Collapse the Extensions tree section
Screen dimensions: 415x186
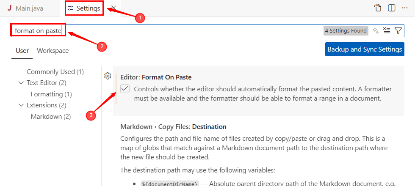pyautogui.click(x=21, y=105)
